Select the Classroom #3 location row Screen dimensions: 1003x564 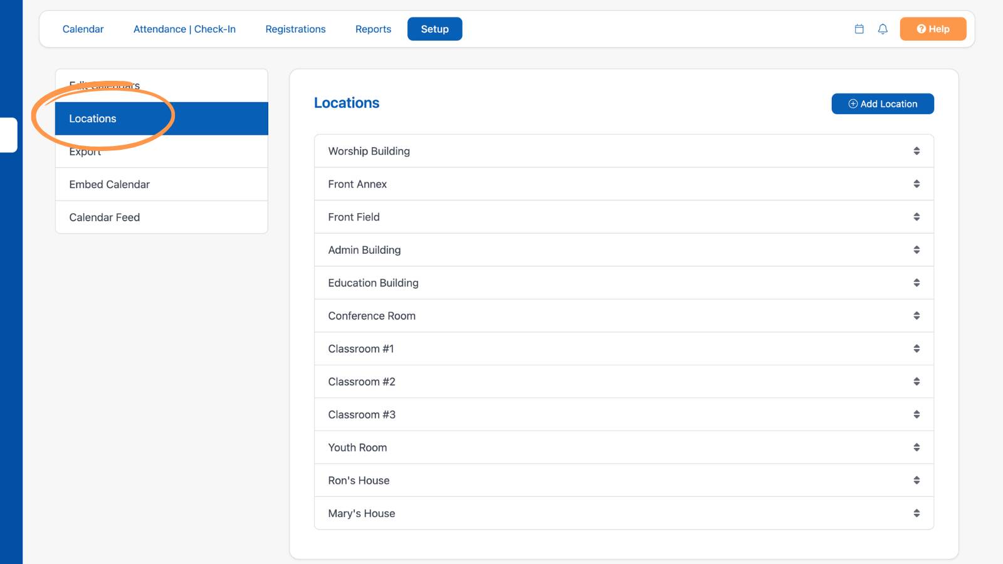624,414
